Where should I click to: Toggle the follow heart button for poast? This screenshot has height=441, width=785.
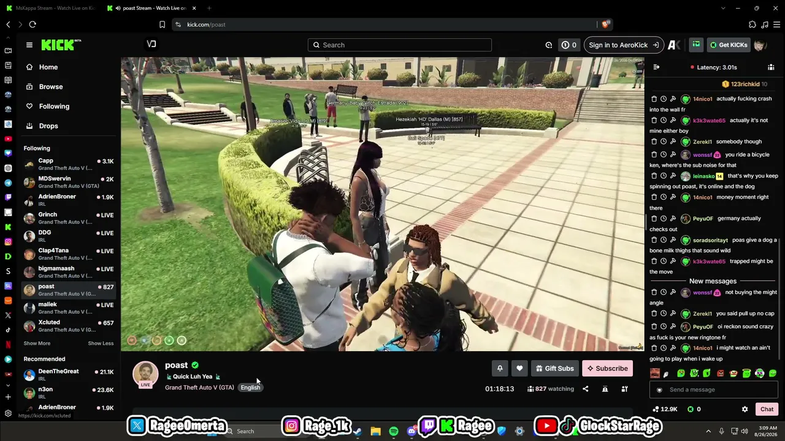point(519,368)
